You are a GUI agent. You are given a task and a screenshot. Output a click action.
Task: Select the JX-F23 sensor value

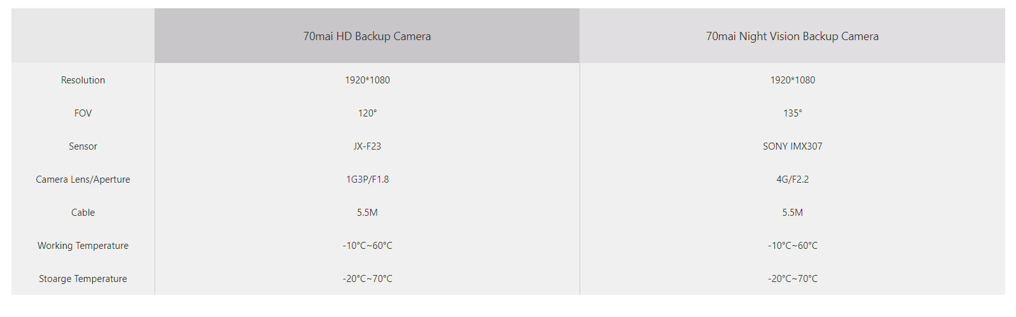coord(367,146)
